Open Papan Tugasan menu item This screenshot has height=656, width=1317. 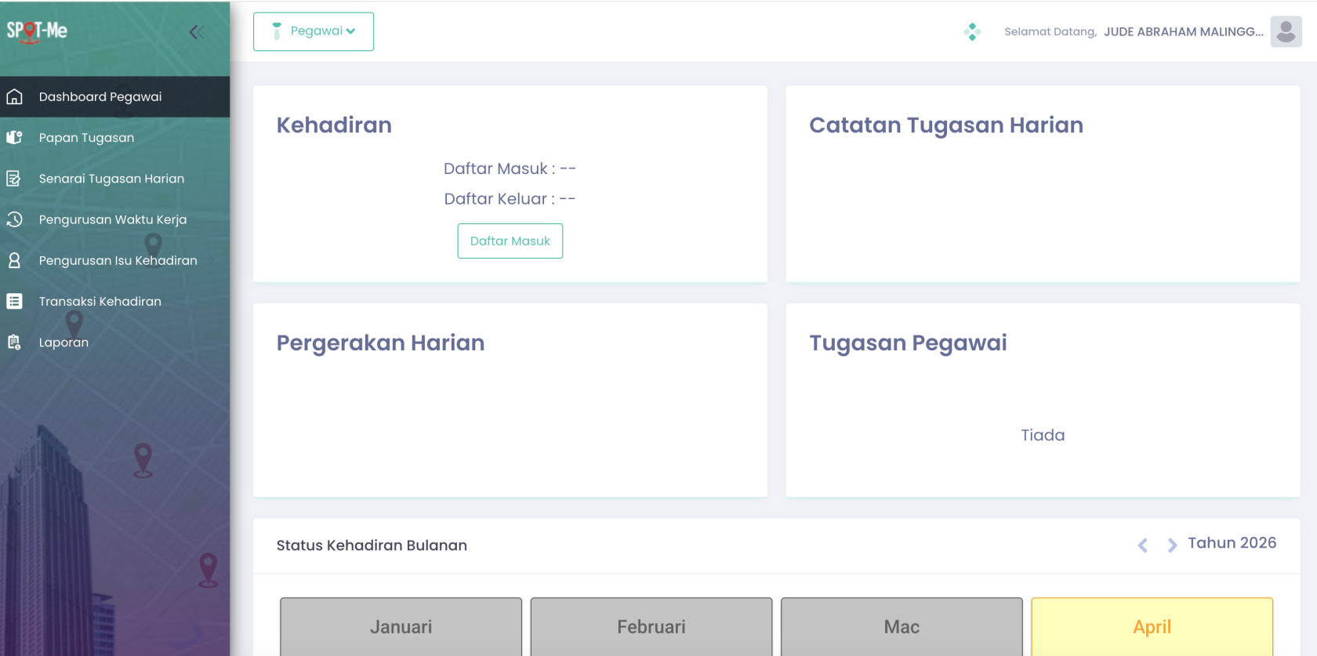click(86, 138)
